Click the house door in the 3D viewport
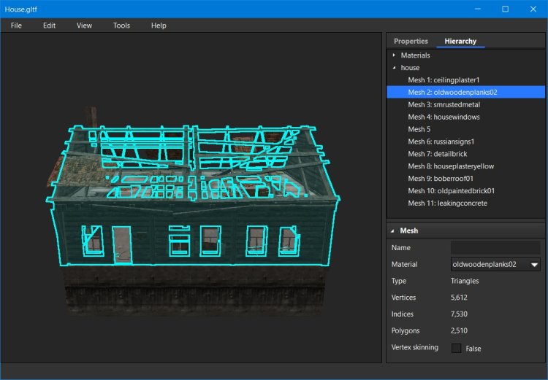The width and height of the screenshot is (548, 380). 121,244
